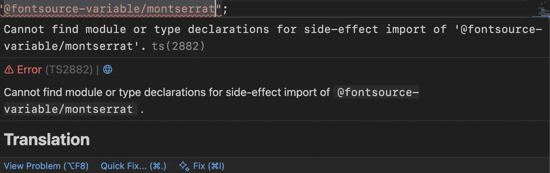This screenshot has height=173, width=550.
Task: Click the (TS2882) code in parentheses
Action: 69,70
